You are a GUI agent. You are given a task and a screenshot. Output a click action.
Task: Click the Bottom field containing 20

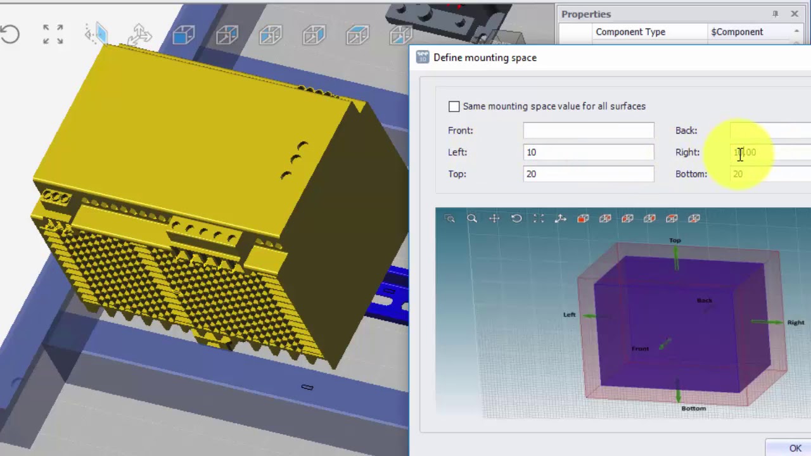tap(770, 174)
